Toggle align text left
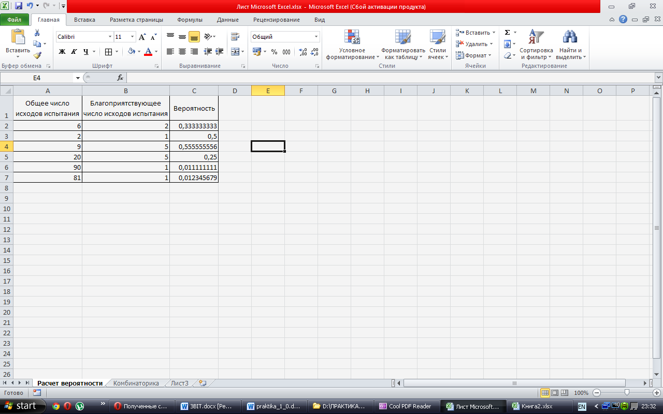Viewport: 663px width, 414px height. (170, 52)
